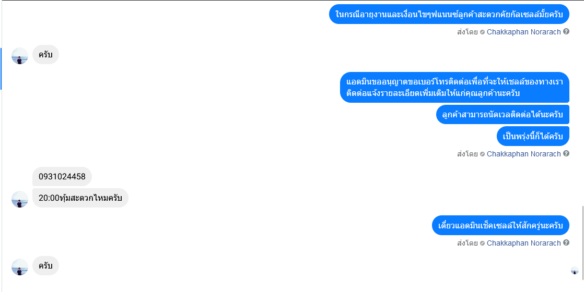Select the last 'ครับ' reply bubble

pos(45,265)
